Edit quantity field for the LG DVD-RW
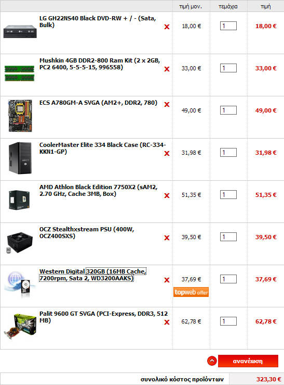The image size is (284, 385). (x=228, y=26)
